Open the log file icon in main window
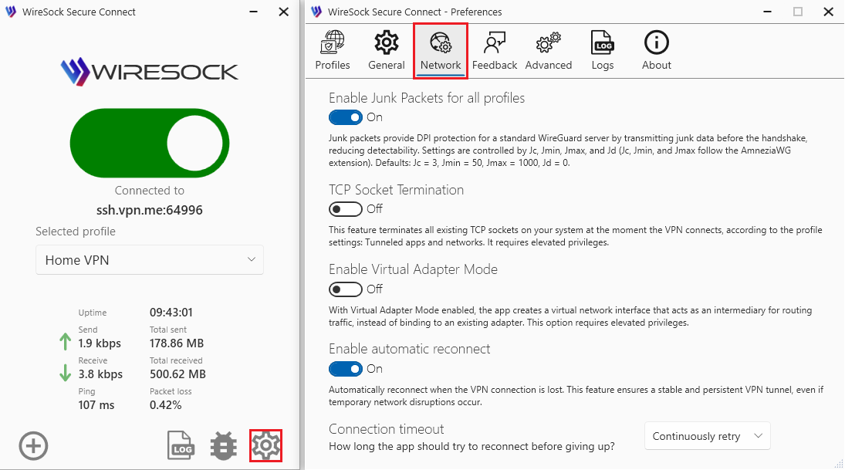Viewport: 845px width, 470px height. 181,446
